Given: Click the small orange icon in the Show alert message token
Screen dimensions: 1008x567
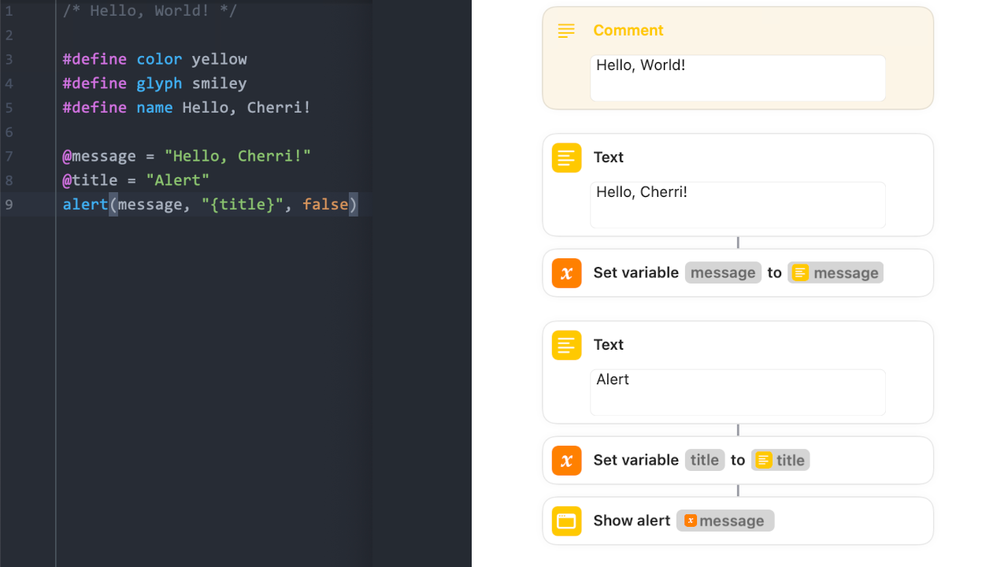Looking at the screenshot, I should pyautogui.click(x=691, y=521).
